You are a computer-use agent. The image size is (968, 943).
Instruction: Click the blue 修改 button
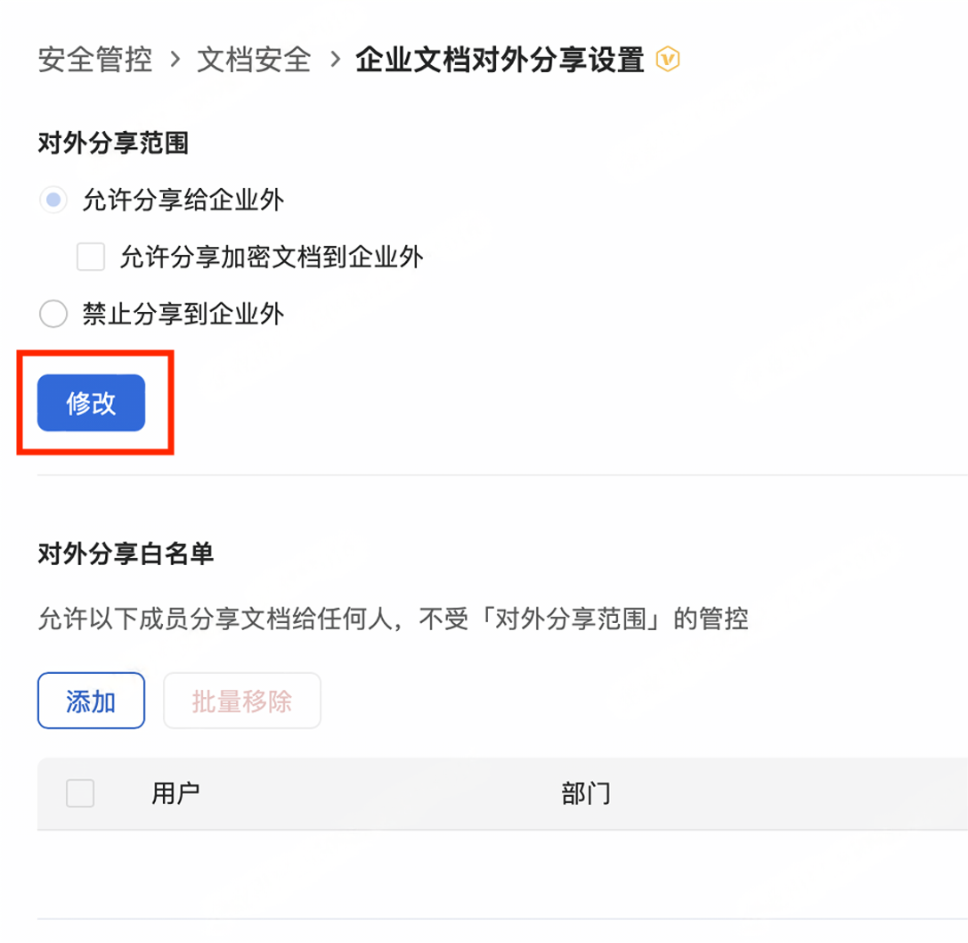pyautogui.click(x=92, y=402)
